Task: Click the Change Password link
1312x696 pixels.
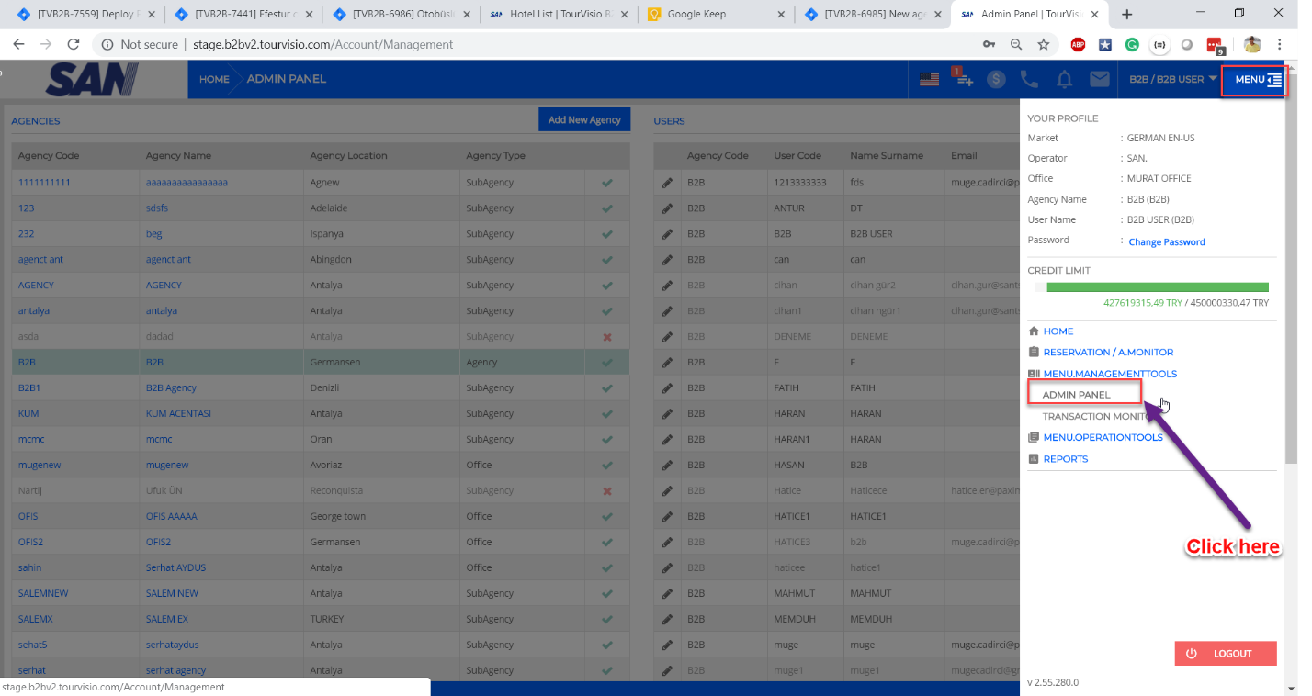Action: click(1166, 241)
